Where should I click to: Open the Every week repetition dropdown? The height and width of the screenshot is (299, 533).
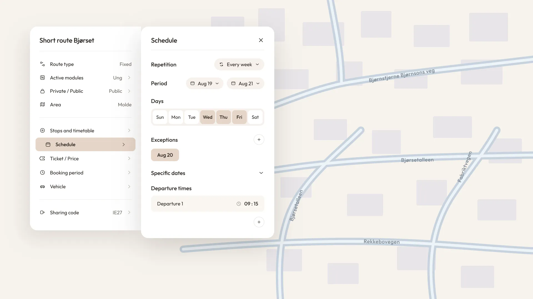[x=239, y=65]
